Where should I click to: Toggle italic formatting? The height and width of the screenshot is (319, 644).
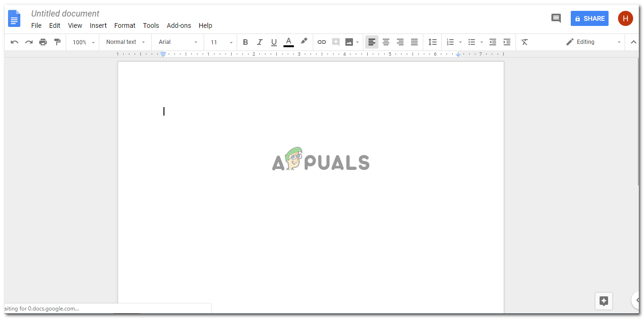click(259, 42)
